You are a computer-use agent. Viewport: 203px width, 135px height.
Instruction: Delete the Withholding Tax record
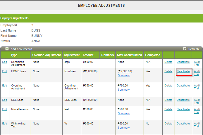[168, 124]
